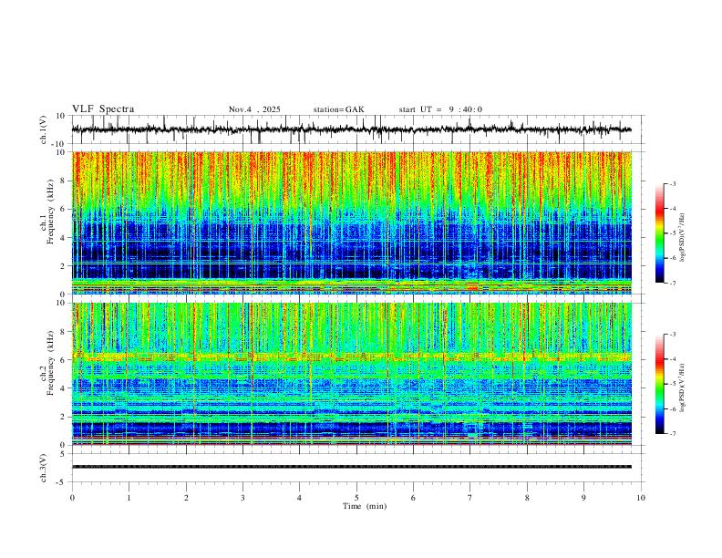Click the ch.1 spectrogram colorbar

659,233
